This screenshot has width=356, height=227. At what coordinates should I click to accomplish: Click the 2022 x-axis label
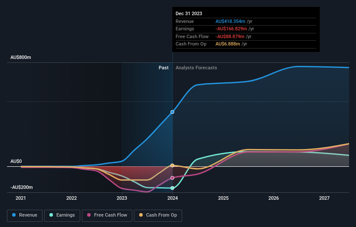tap(72, 198)
